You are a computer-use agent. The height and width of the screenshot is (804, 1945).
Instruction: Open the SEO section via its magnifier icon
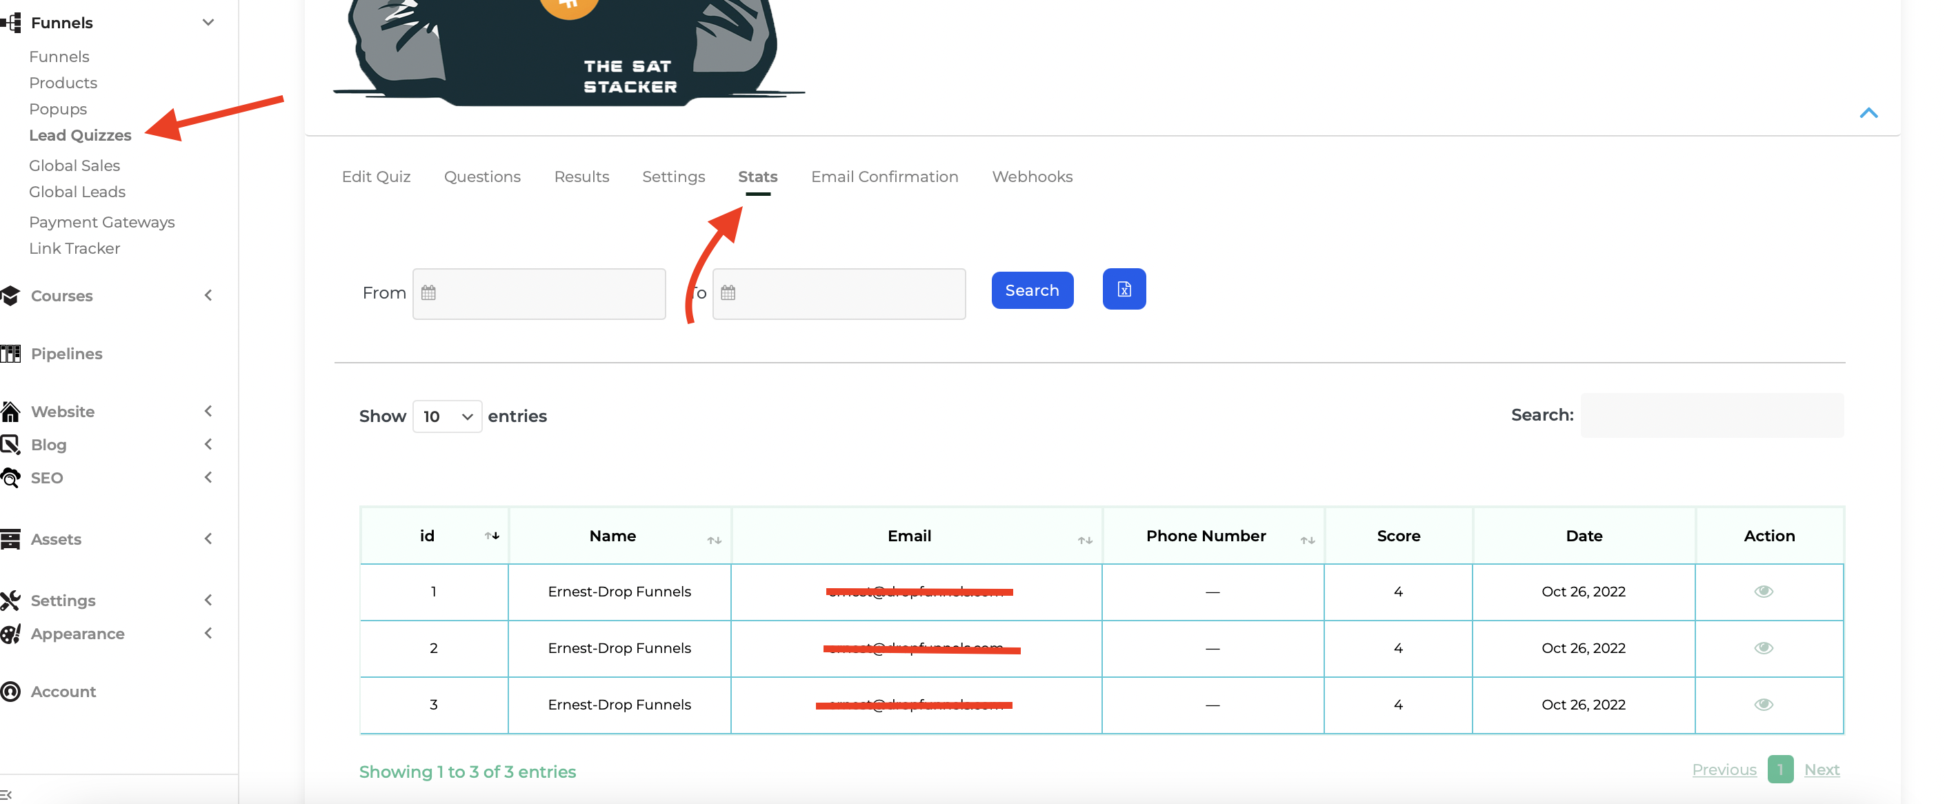[x=10, y=477]
